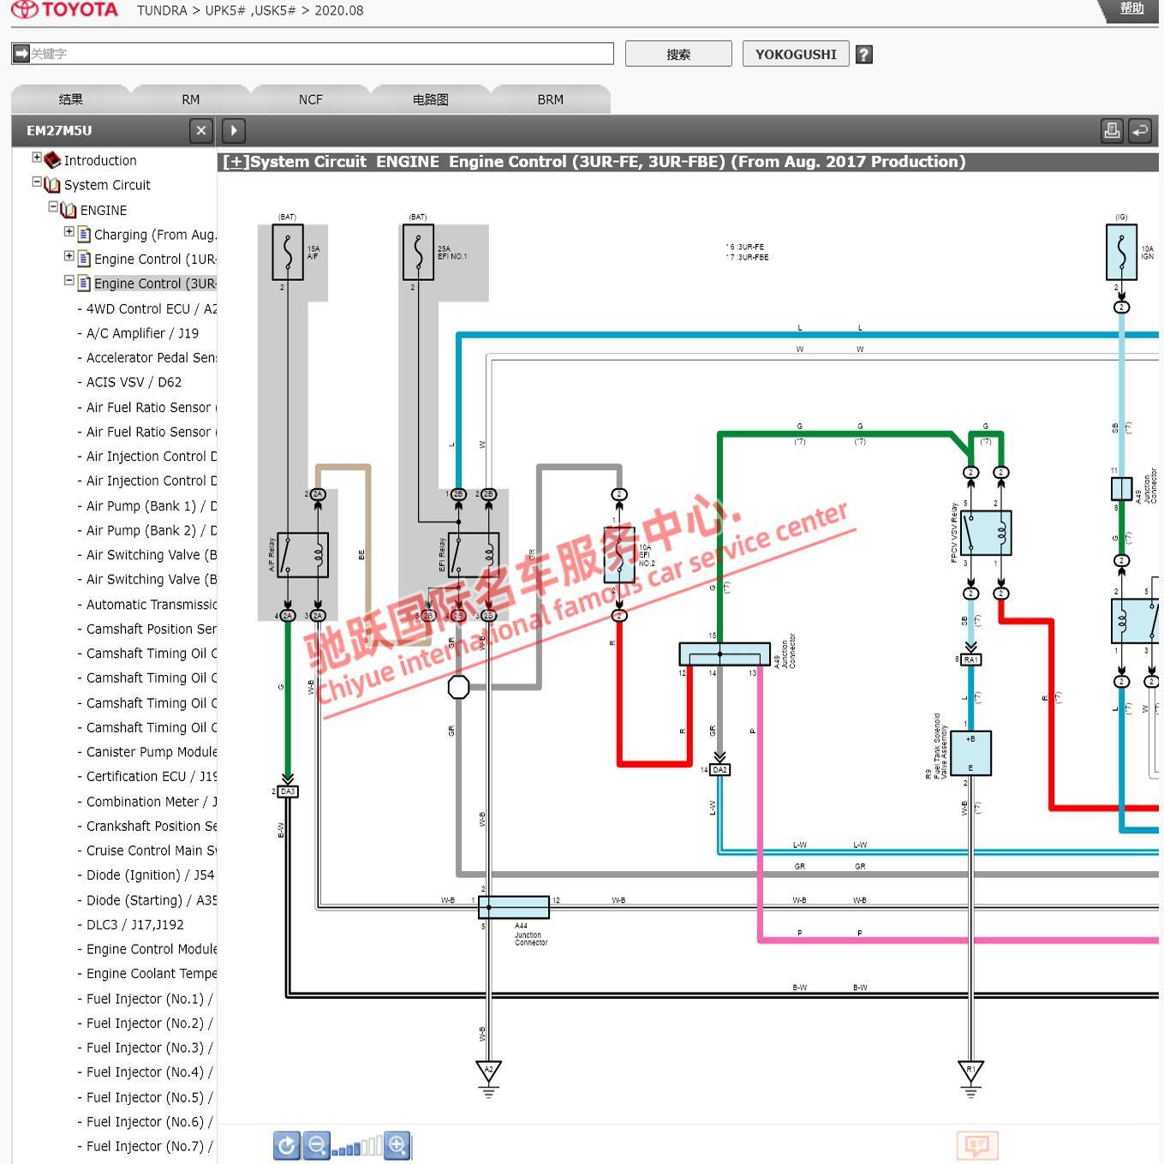This screenshot has height=1164, width=1164.
Task: Open the feedback comment icon
Action: point(977,1145)
